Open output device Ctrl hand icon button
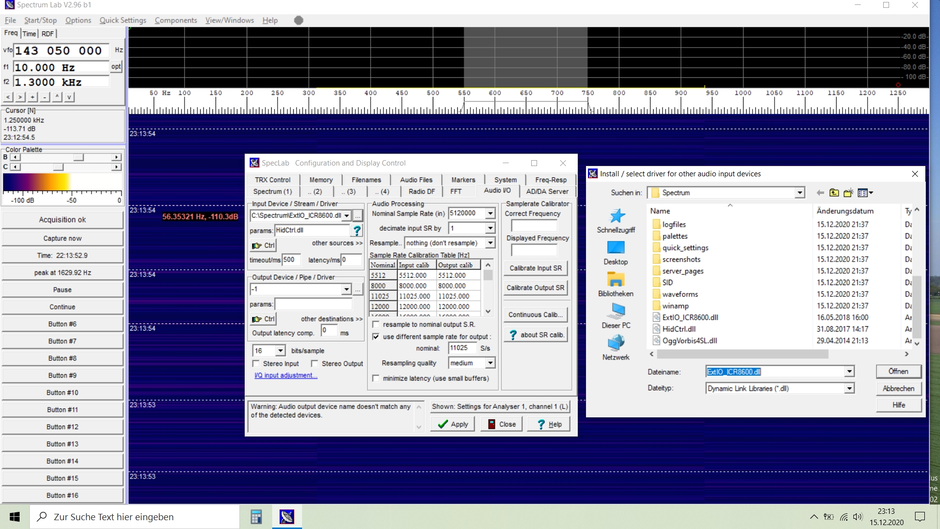The width and height of the screenshot is (940, 529). (263, 319)
